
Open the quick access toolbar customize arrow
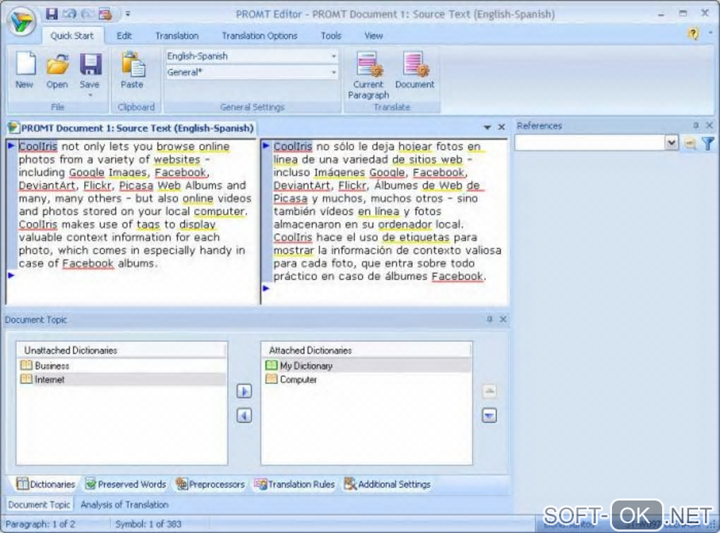click(128, 14)
